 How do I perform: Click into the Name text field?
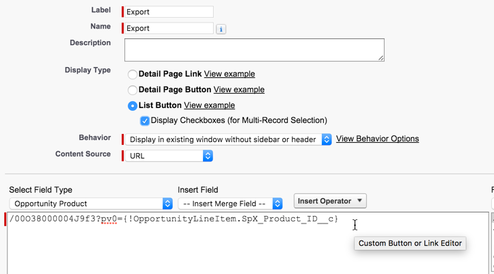pos(169,28)
